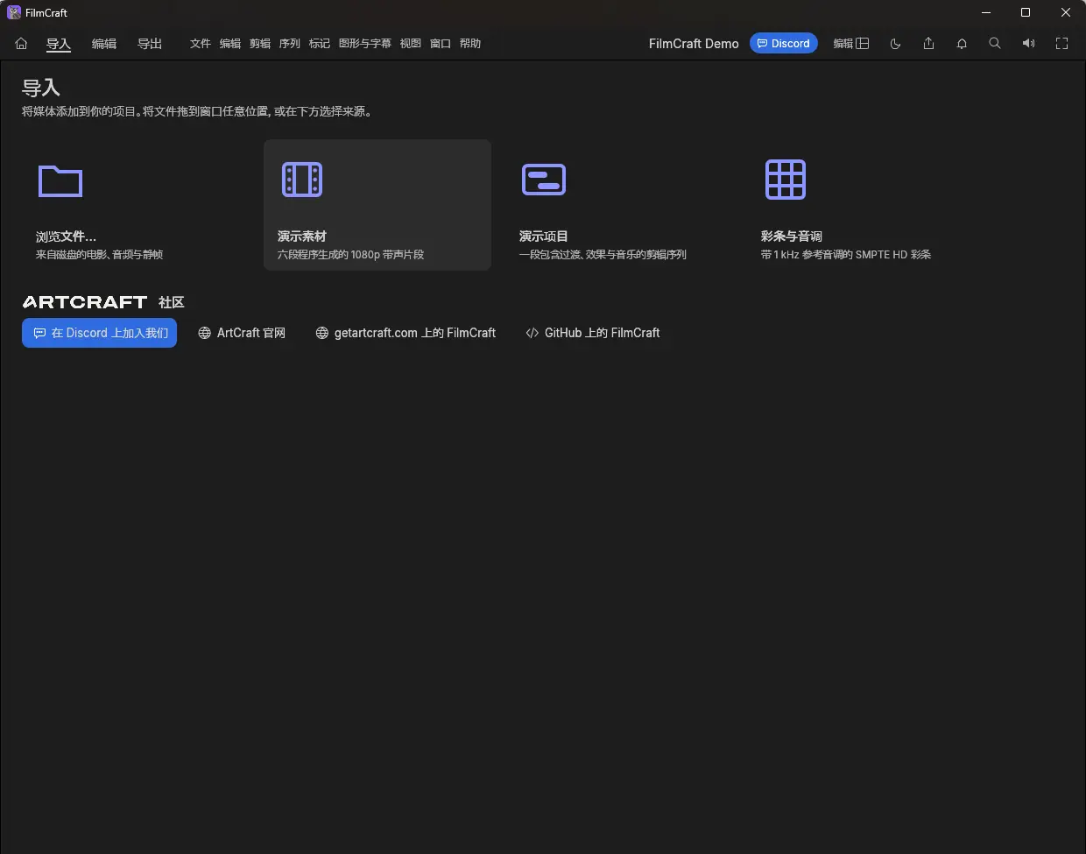The image size is (1086, 854).
Task: Open the 编辑 layout selector in the top right
Action: 851,43
